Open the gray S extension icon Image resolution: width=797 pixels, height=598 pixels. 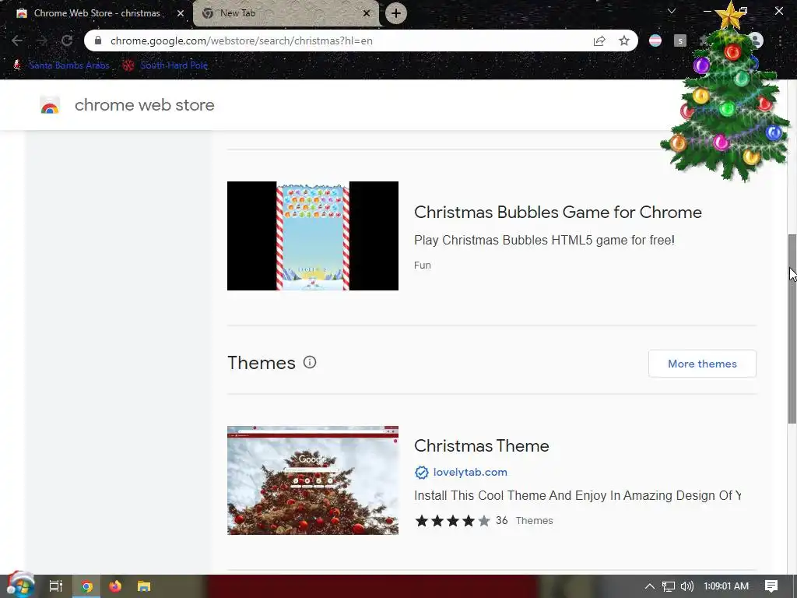[680, 40]
